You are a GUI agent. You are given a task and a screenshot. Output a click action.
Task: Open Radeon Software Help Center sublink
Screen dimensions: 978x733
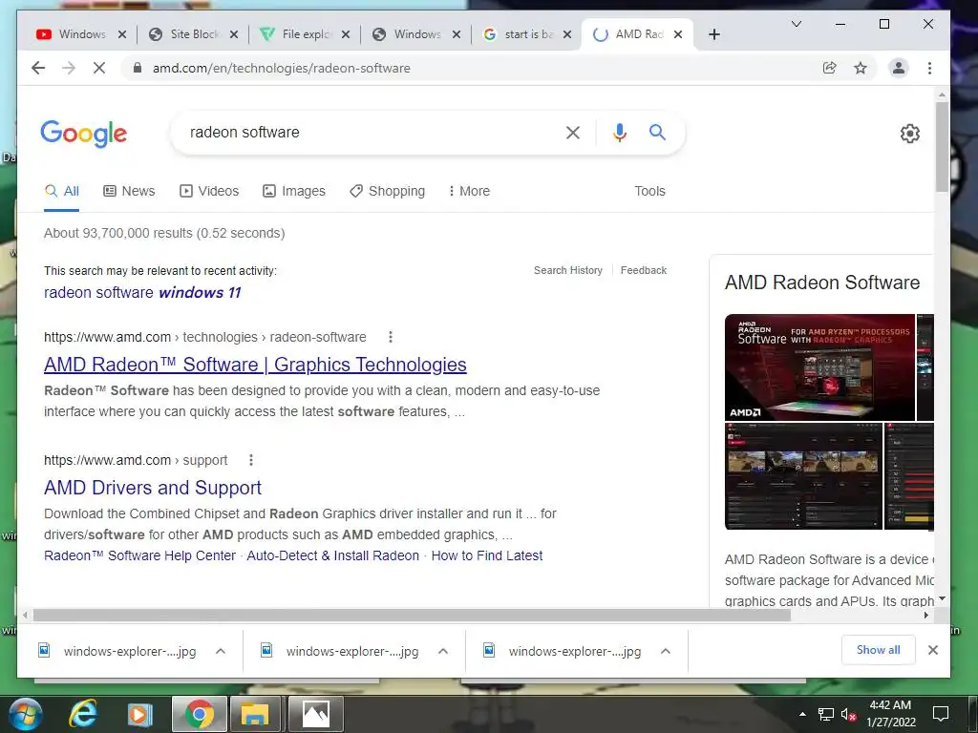[139, 556]
